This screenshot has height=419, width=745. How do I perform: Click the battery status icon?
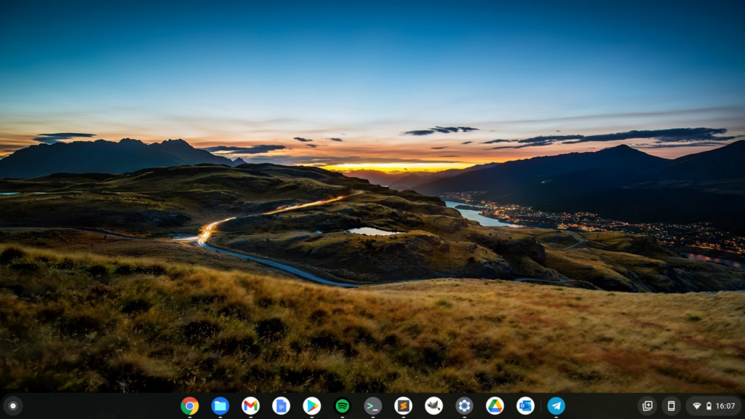tap(709, 406)
